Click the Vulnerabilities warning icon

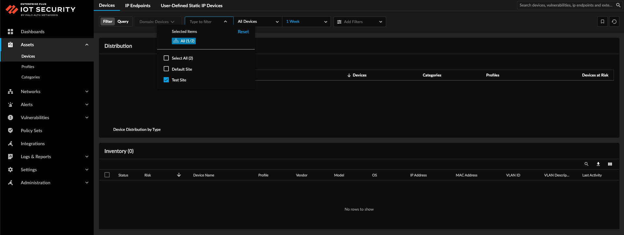10,117
